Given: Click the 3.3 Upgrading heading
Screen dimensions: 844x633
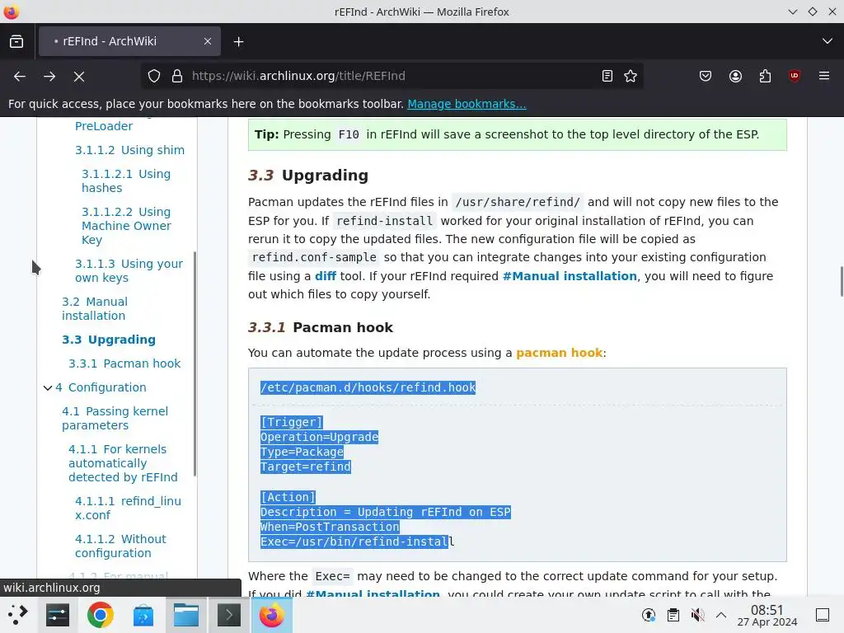Looking at the screenshot, I should point(308,176).
